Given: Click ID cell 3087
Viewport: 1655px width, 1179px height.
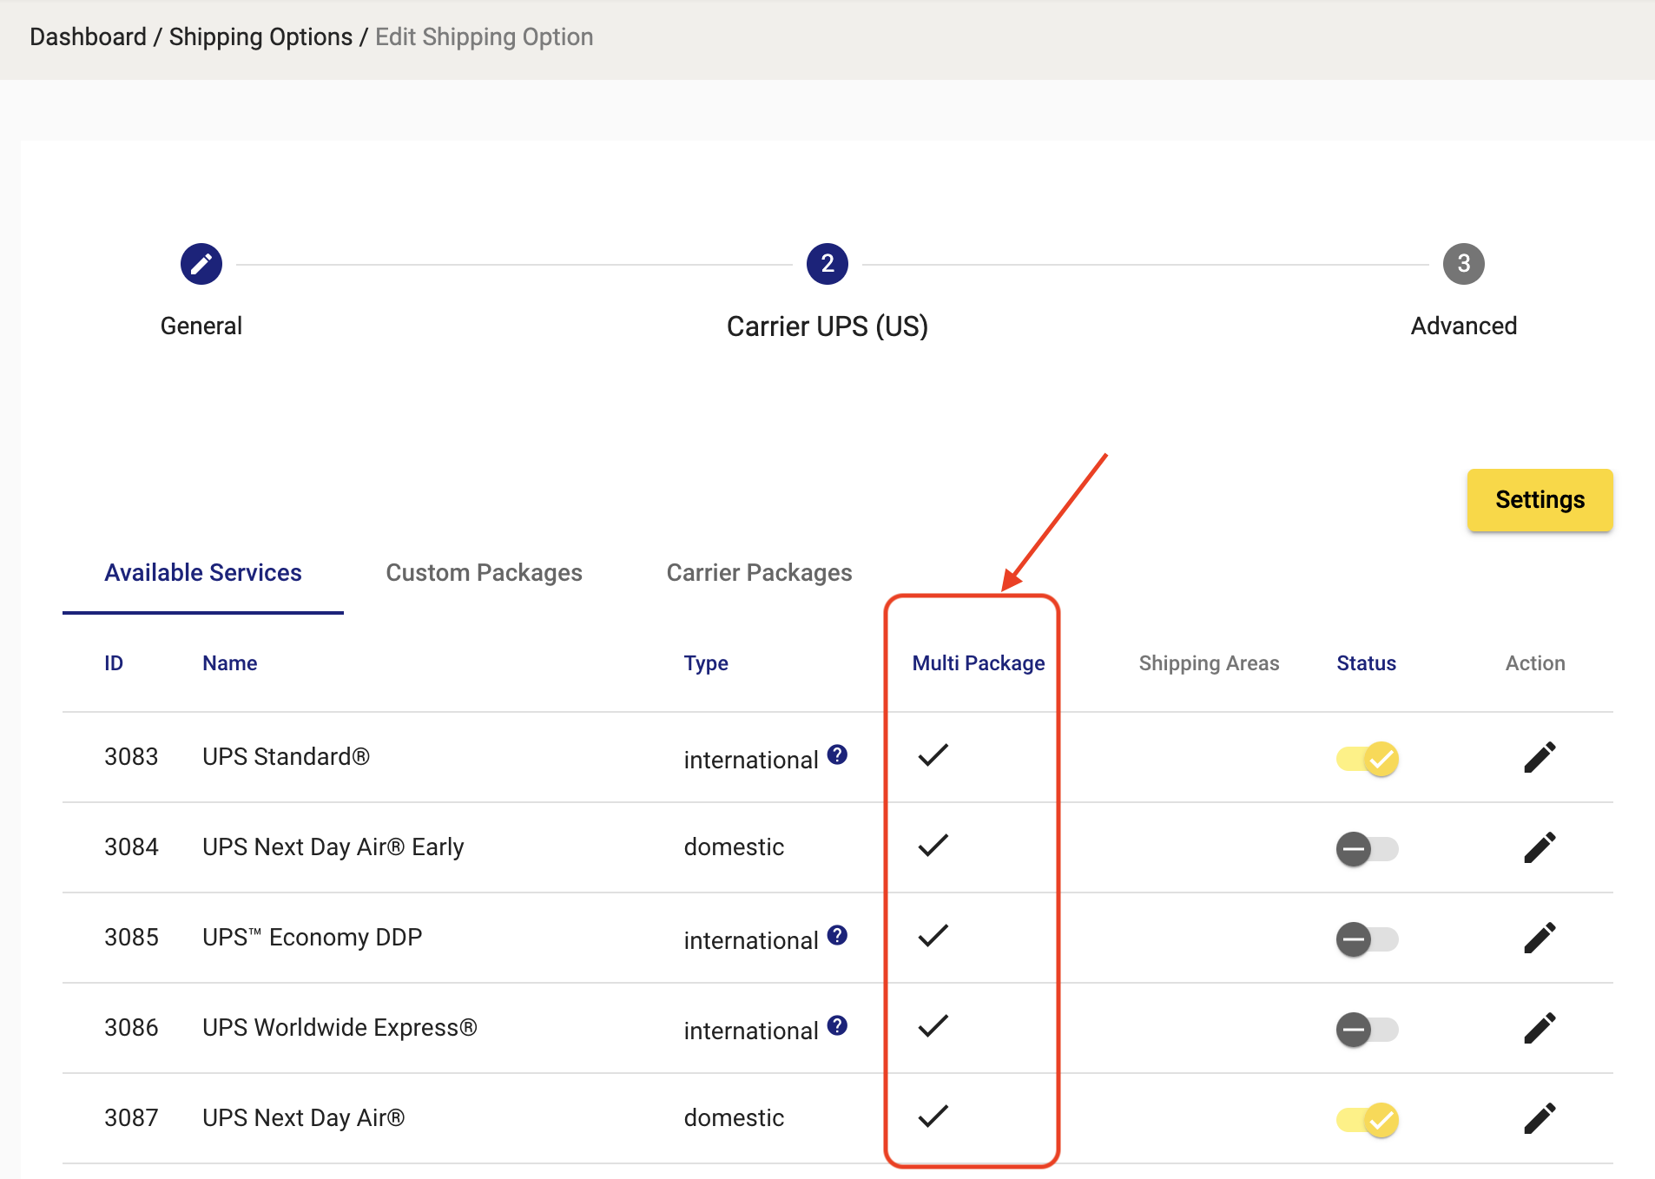Looking at the screenshot, I should point(131,1118).
